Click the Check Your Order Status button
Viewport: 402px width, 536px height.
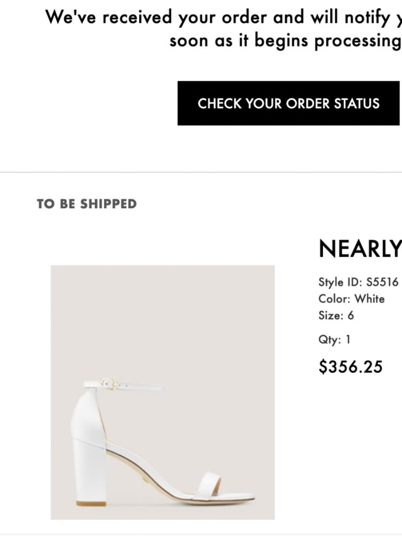click(x=288, y=103)
